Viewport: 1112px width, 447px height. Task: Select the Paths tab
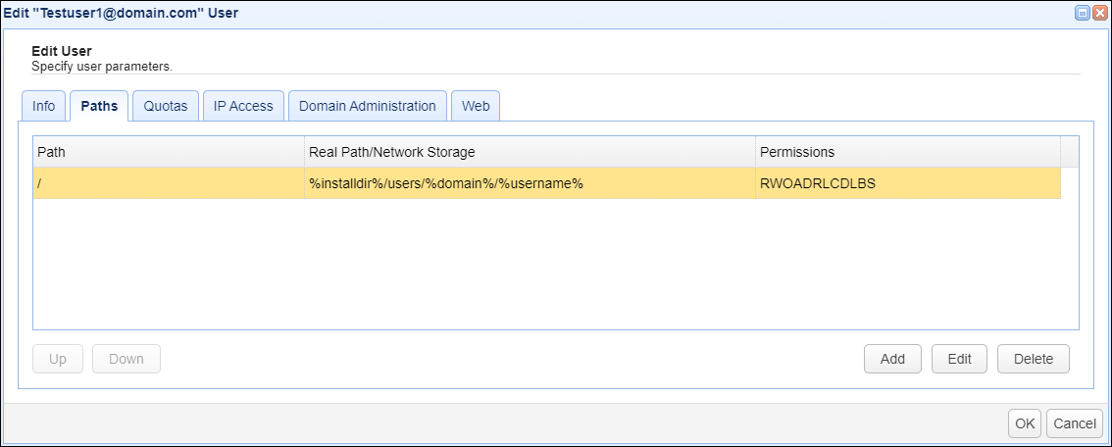[x=99, y=106]
